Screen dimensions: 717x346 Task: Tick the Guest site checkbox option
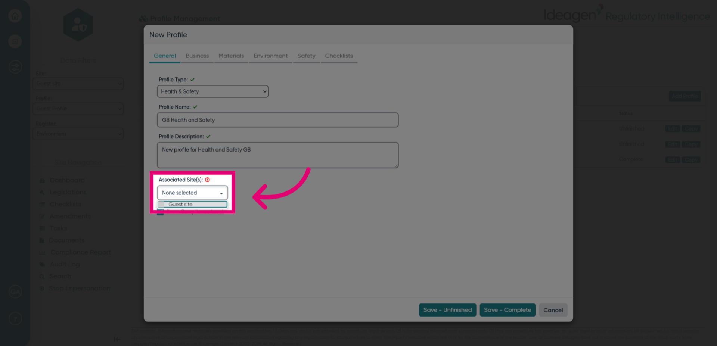[x=161, y=204]
